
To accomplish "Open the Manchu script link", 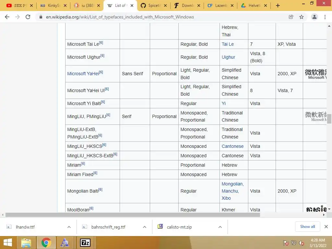I will 230,191.
